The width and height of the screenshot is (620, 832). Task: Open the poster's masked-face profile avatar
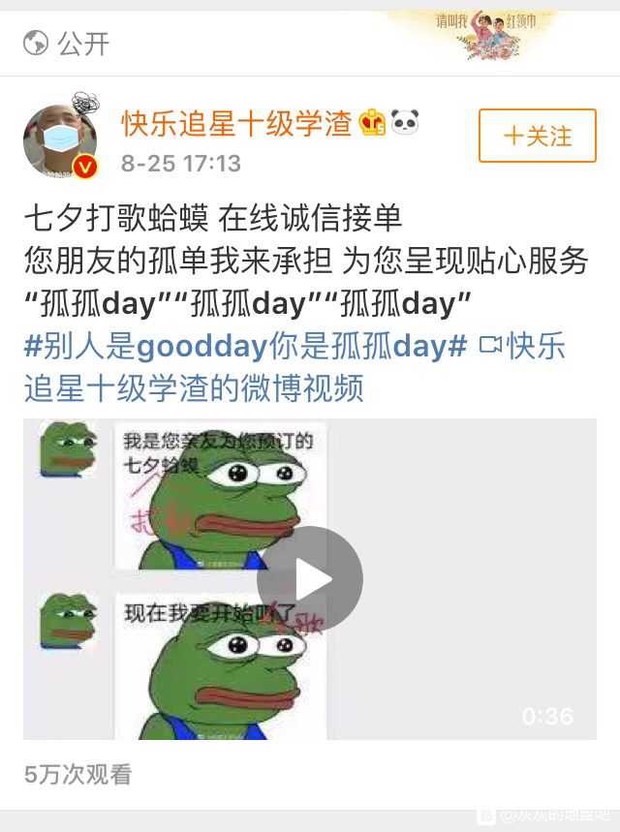tap(60, 140)
